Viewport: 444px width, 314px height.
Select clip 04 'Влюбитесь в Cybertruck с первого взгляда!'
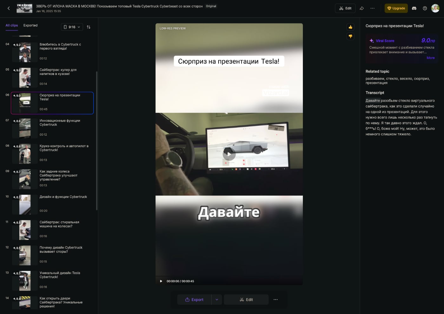coord(52,52)
